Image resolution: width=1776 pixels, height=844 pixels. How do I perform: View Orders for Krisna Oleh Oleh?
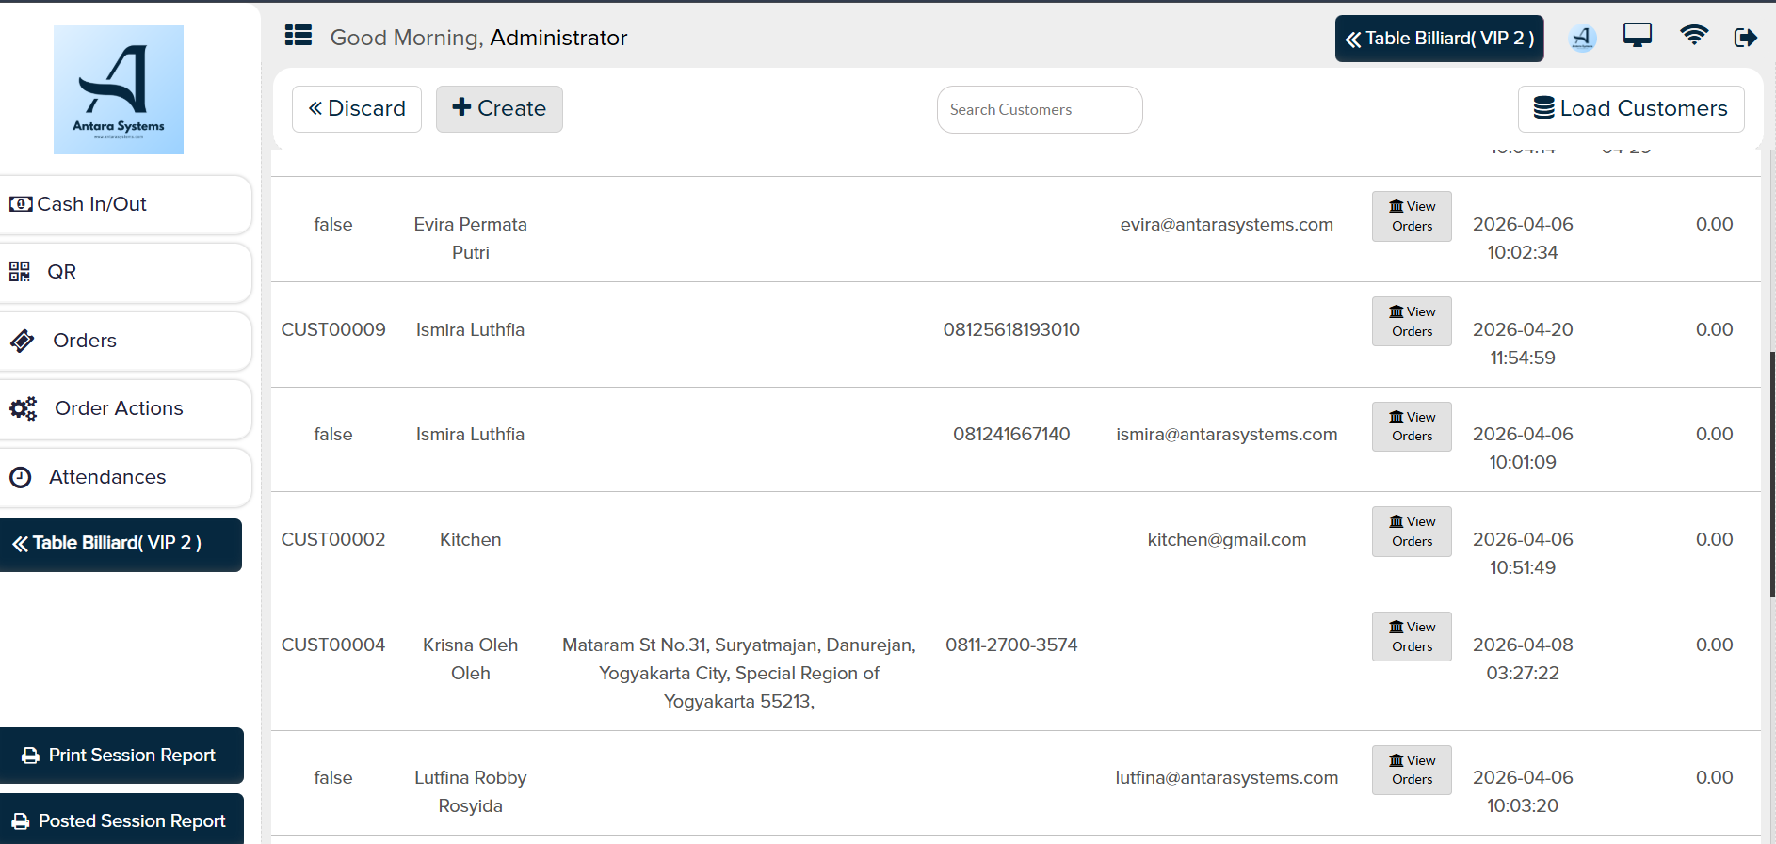[1412, 637]
